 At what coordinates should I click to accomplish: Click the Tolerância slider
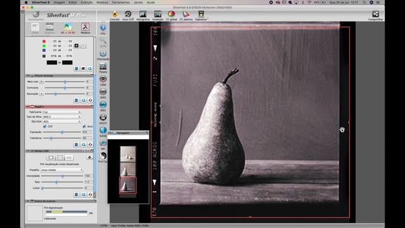pos(62,138)
